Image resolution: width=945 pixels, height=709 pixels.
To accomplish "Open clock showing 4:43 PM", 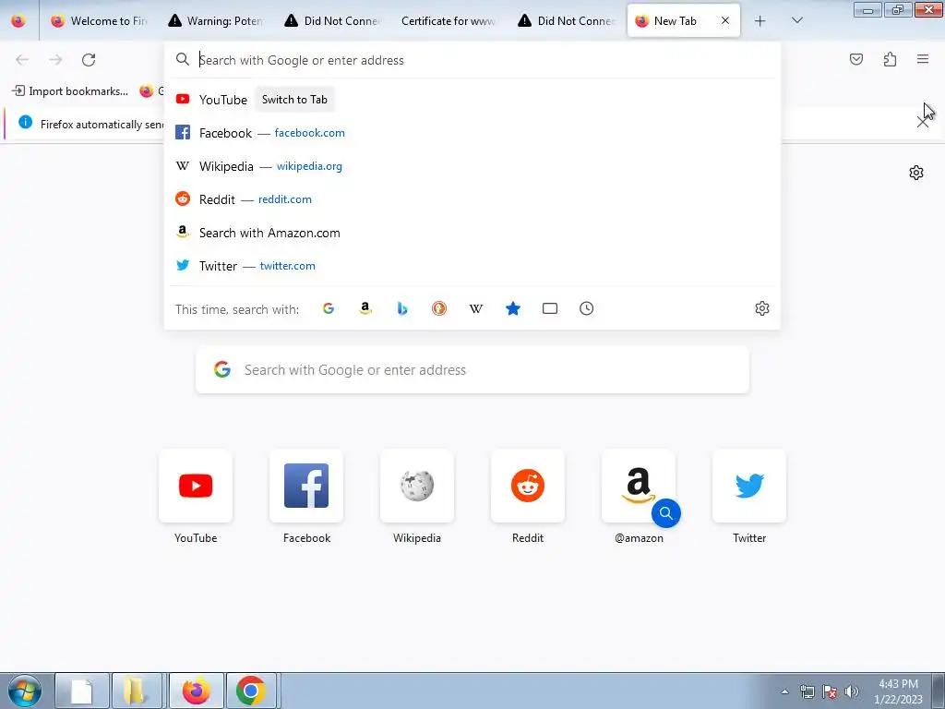I will [x=898, y=691].
